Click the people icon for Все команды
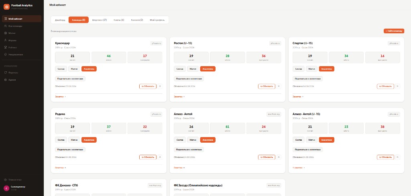 [x=6, y=26]
